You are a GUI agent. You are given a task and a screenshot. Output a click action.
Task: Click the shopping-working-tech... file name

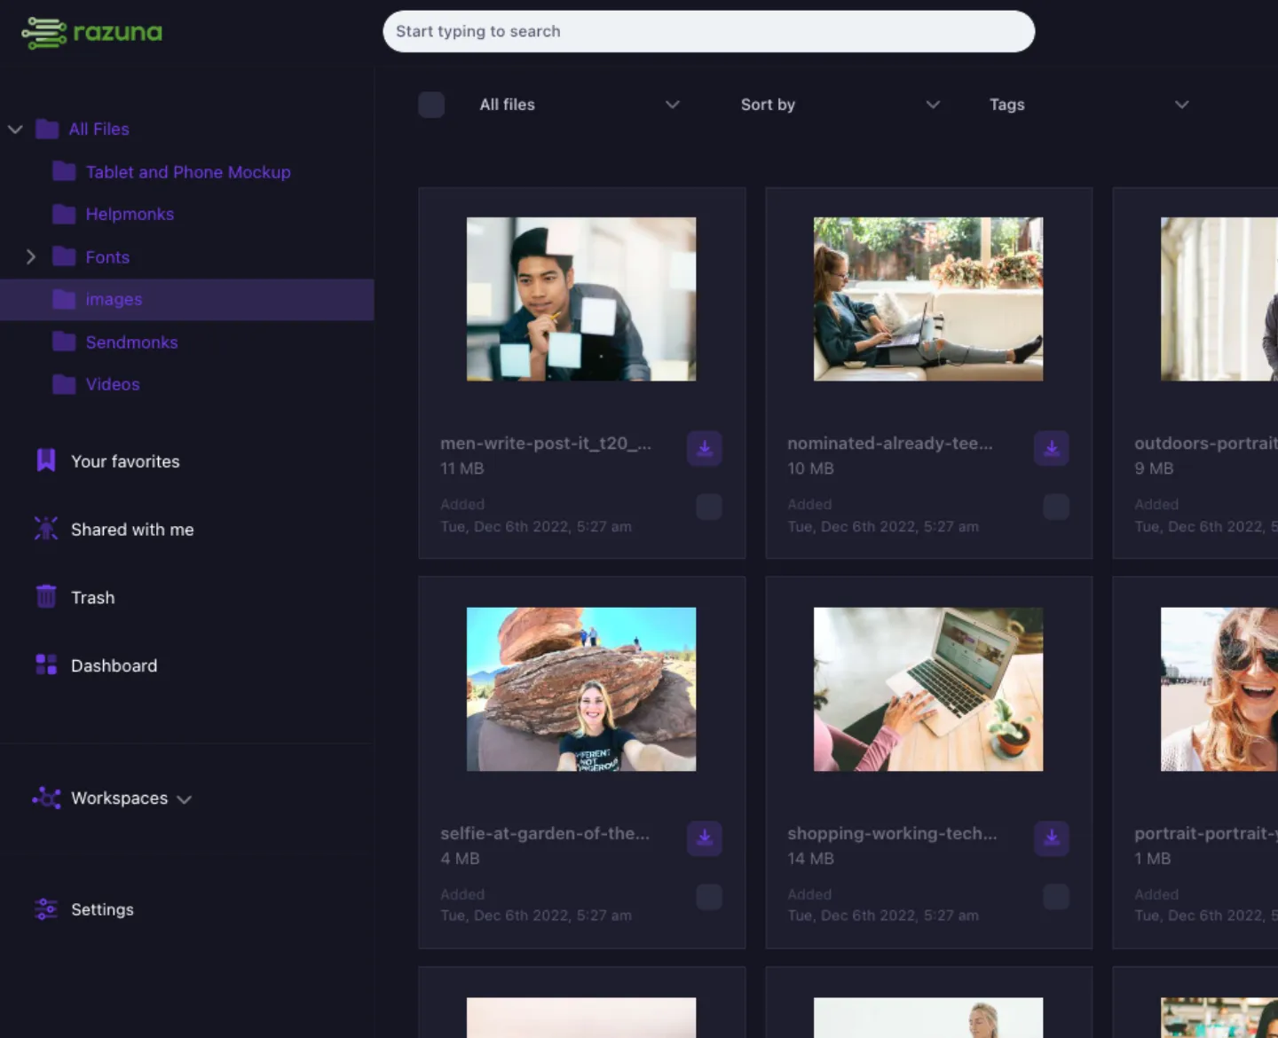(x=892, y=834)
